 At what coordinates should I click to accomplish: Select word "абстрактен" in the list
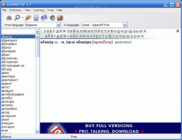[18, 62]
